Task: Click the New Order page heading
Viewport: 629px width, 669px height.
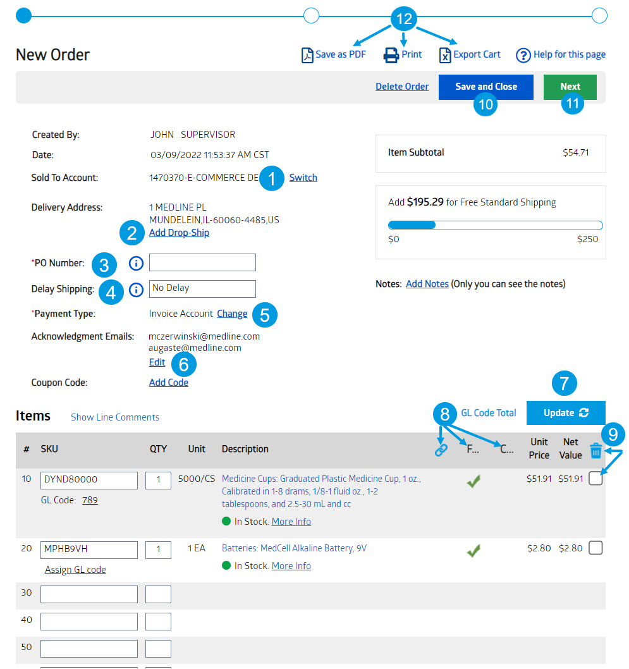Action: pyautogui.click(x=53, y=54)
